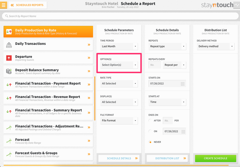Open the Repeat per dropdown
Screen dimensions: 240x167
tap(175, 65)
